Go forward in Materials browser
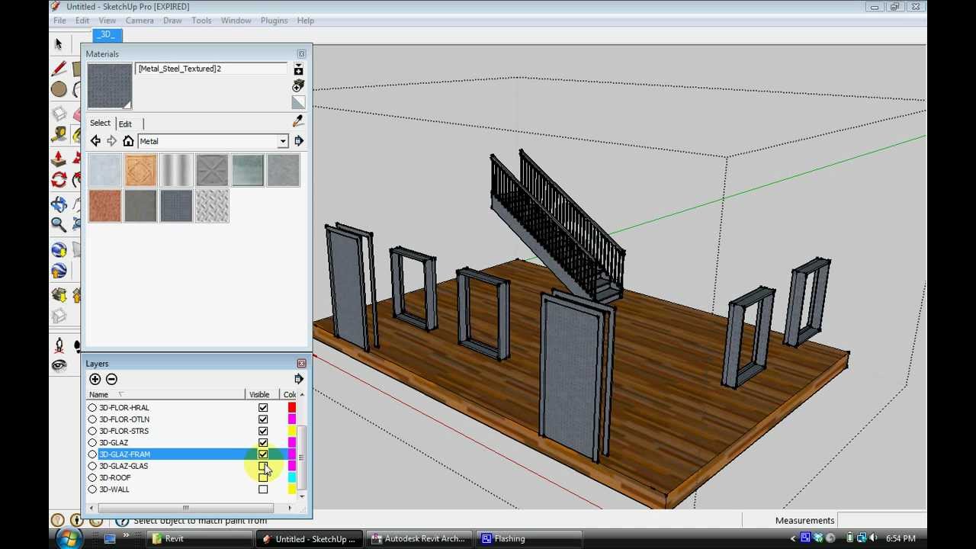The height and width of the screenshot is (549, 976). click(x=111, y=141)
